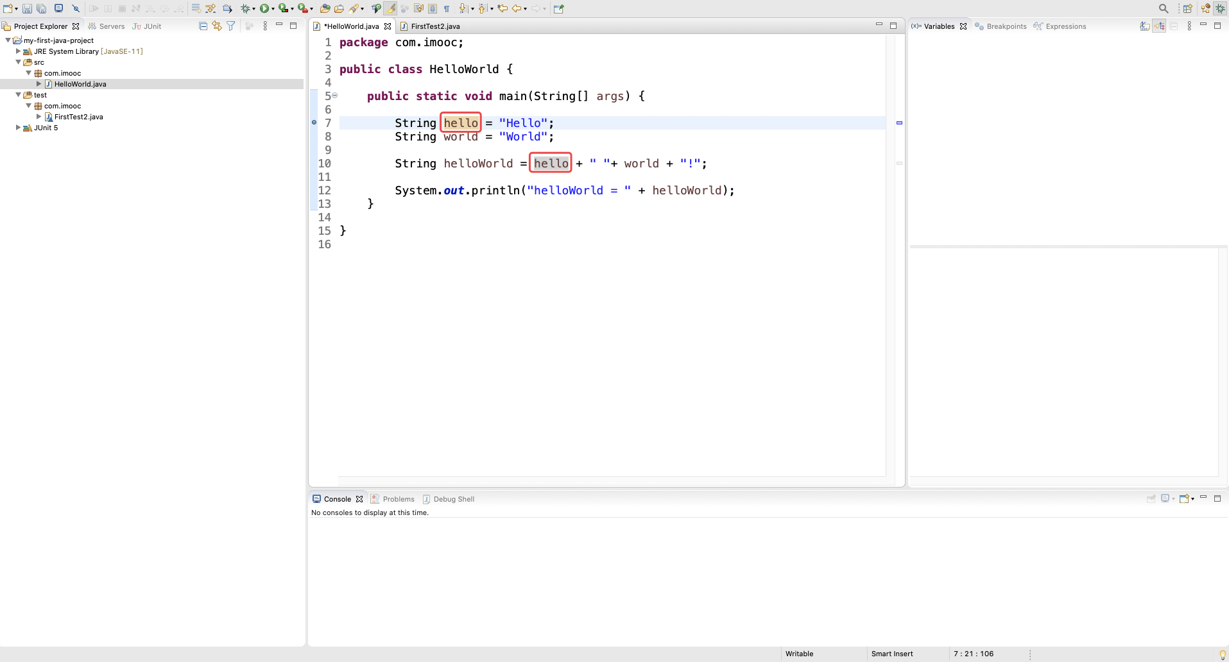Screen dimensions: 1229x662
Task: Go to Next Annotation
Action: 463,8
